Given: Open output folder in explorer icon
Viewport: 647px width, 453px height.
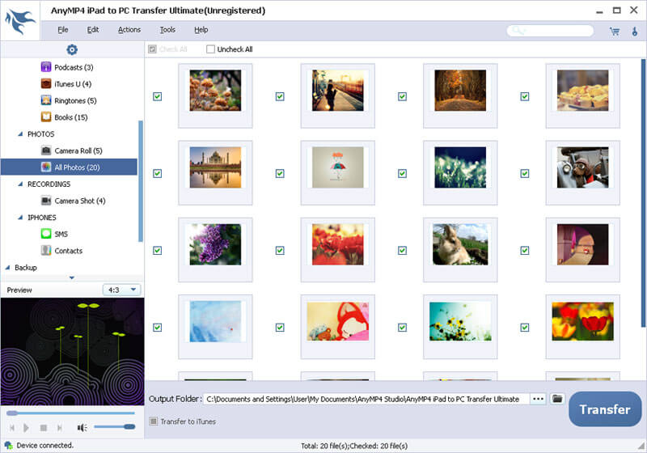Looking at the screenshot, I should pos(557,399).
